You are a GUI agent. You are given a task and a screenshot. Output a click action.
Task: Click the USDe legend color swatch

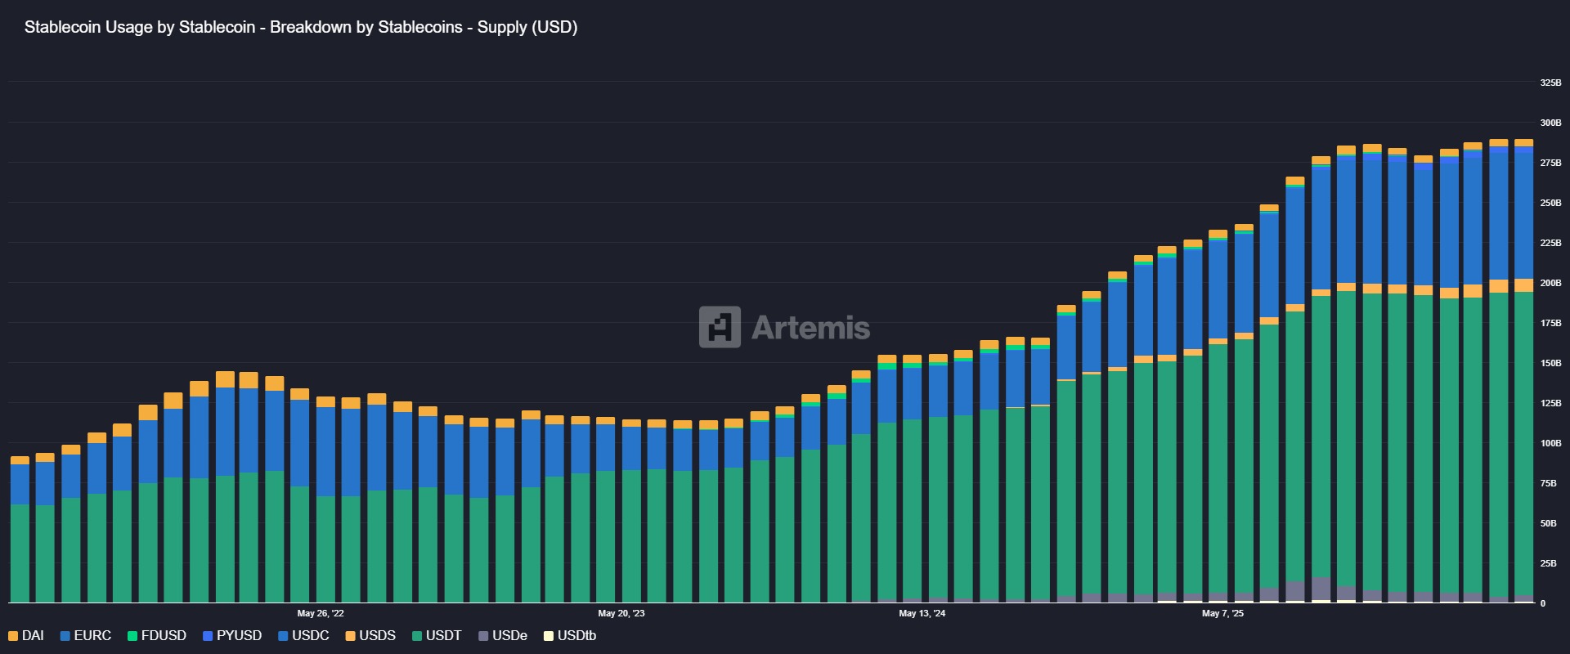tap(483, 636)
